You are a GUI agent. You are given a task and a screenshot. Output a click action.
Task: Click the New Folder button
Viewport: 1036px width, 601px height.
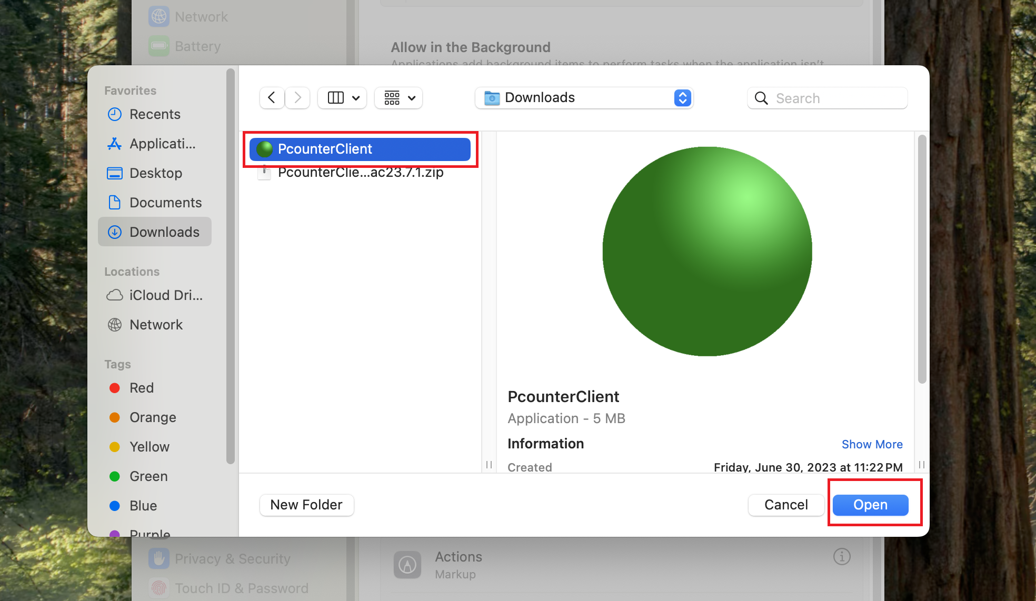(306, 505)
